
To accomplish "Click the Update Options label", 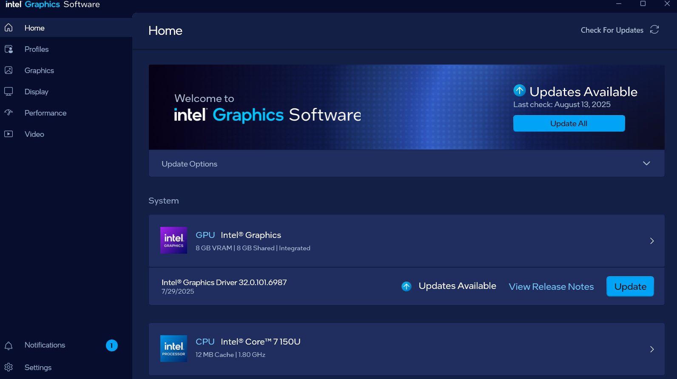I will (189, 164).
